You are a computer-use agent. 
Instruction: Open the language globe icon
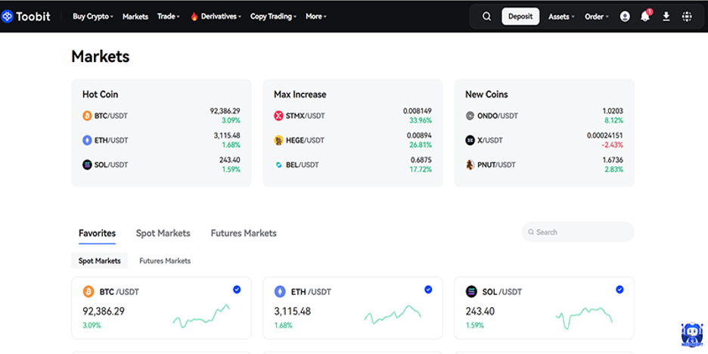[687, 17]
